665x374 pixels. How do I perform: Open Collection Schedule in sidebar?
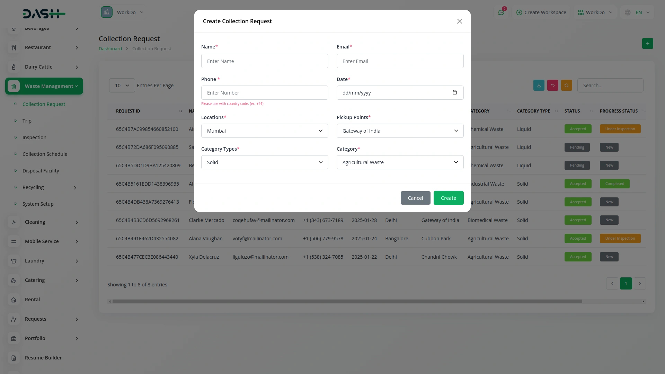45,154
